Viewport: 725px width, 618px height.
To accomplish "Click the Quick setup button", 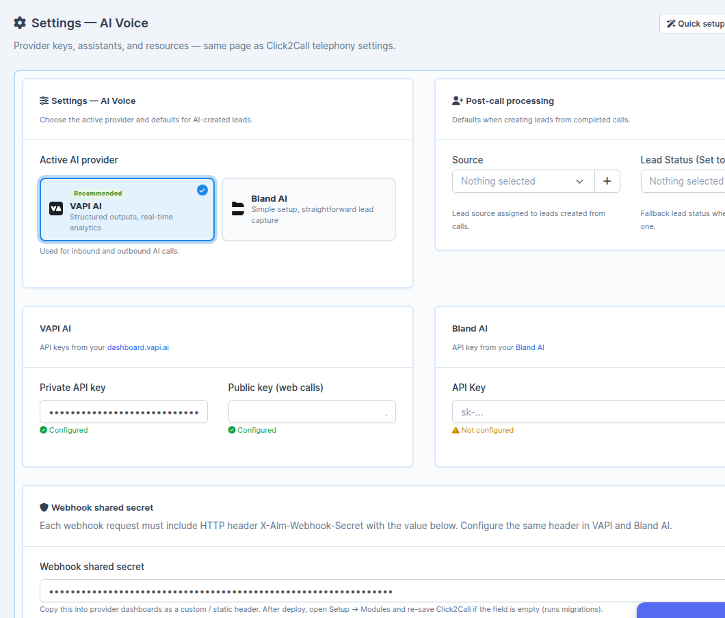I will point(692,23).
